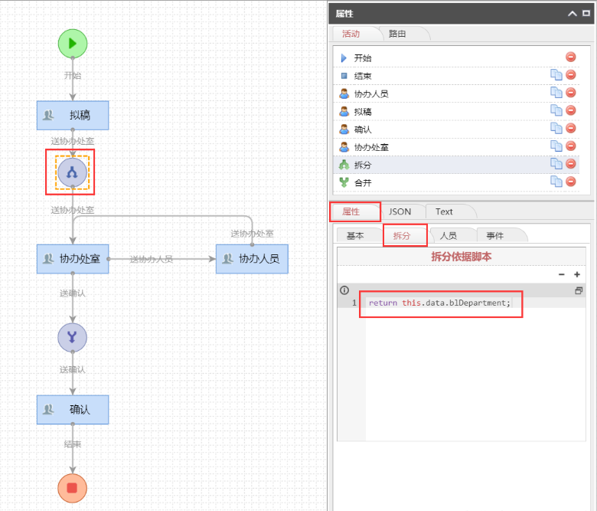This screenshot has height=511, width=597.
Task: Open the JSON tab
Action: point(400,211)
